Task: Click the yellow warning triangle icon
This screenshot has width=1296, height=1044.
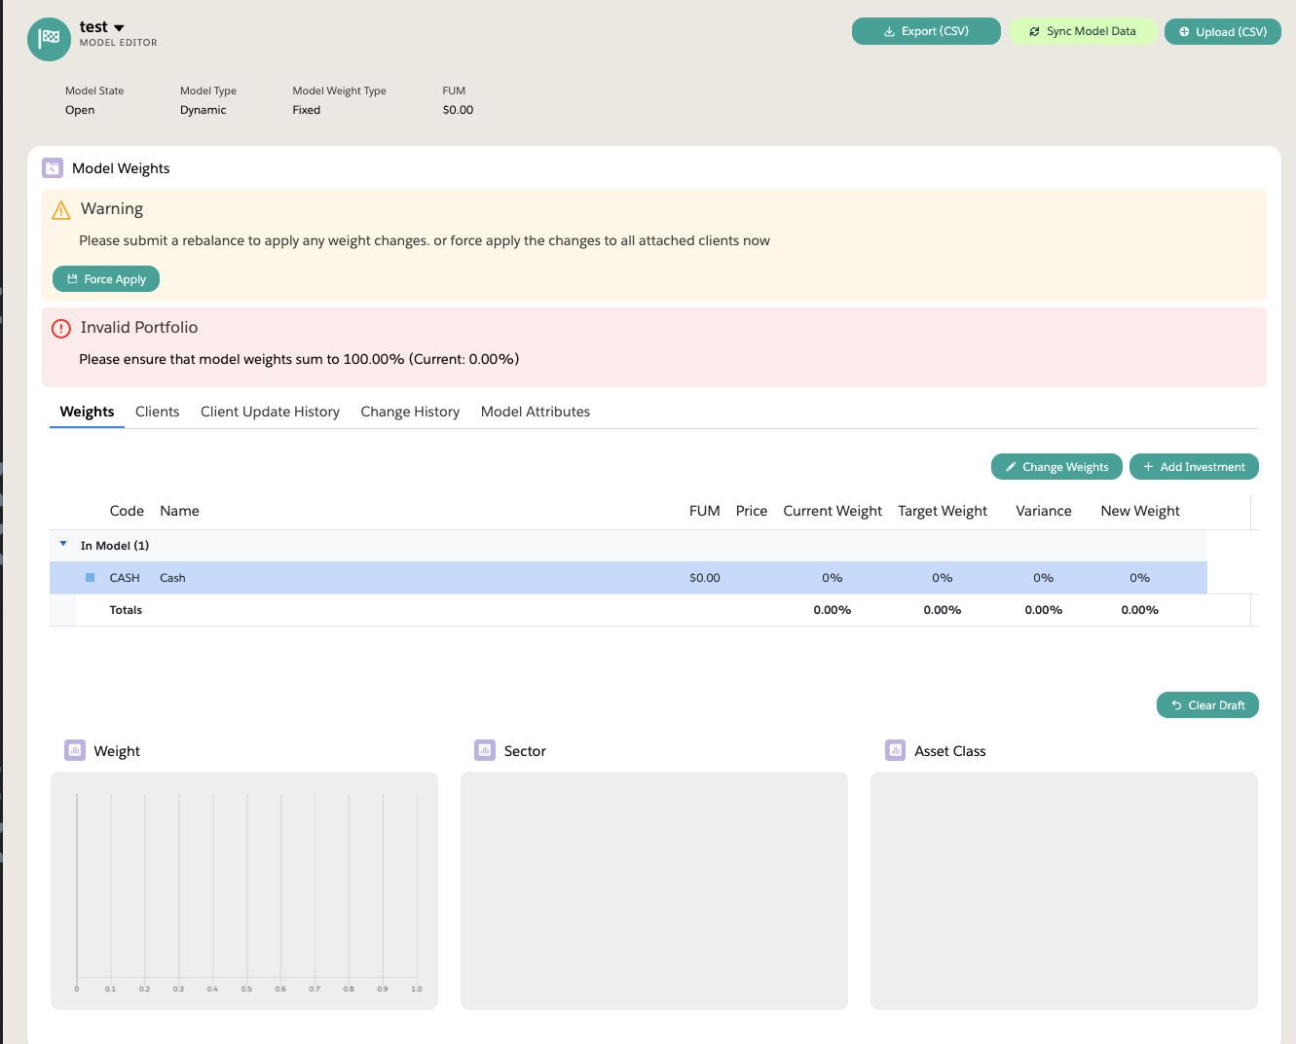Action: pos(61,210)
